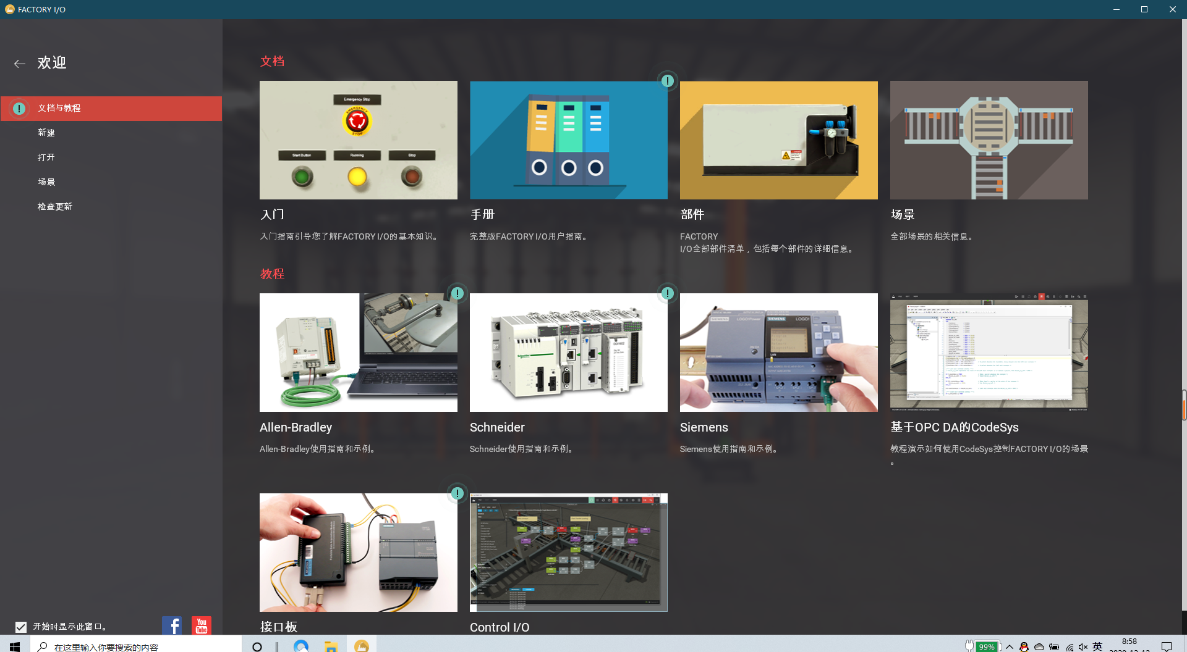This screenshot has height=652, width=1187.
Task: Click the Control I/O title text
Action: point(500,627)
